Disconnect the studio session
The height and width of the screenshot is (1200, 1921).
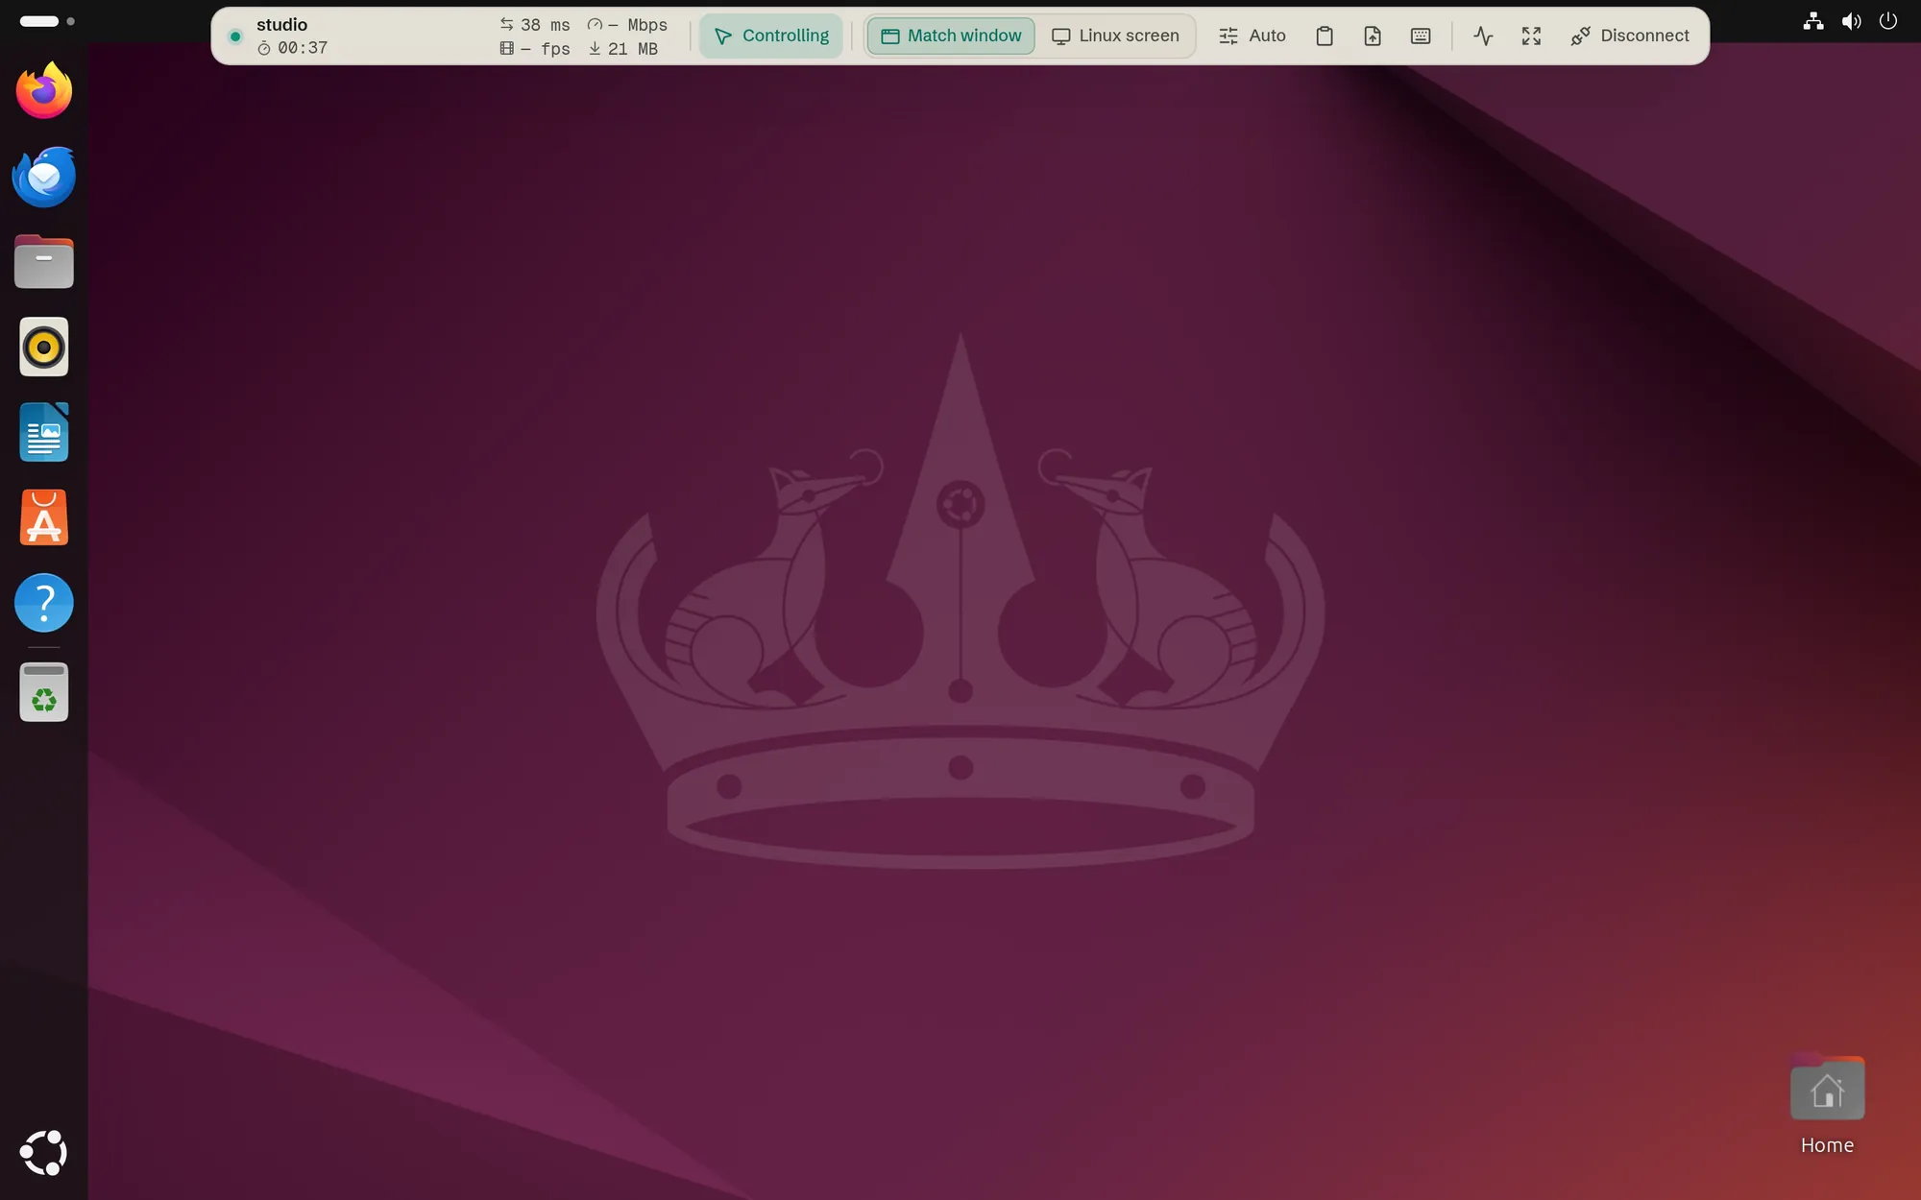point(1630,36)
